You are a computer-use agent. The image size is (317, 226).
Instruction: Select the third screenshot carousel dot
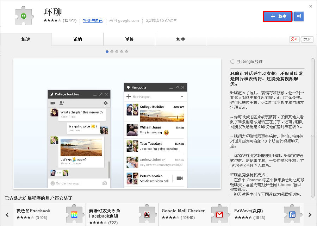pyautogui.click(x=117, y=52)
